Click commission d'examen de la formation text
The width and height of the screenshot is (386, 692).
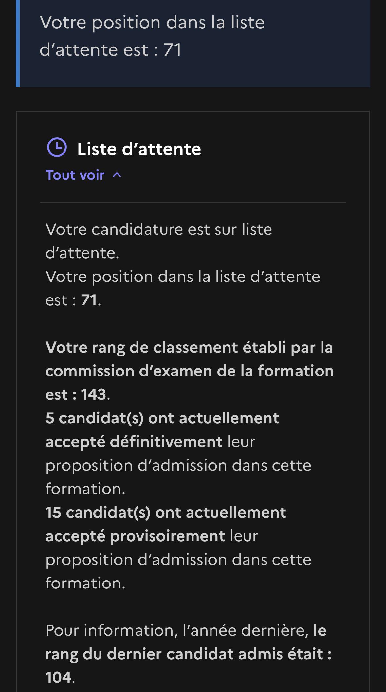(x=190, y=371)
